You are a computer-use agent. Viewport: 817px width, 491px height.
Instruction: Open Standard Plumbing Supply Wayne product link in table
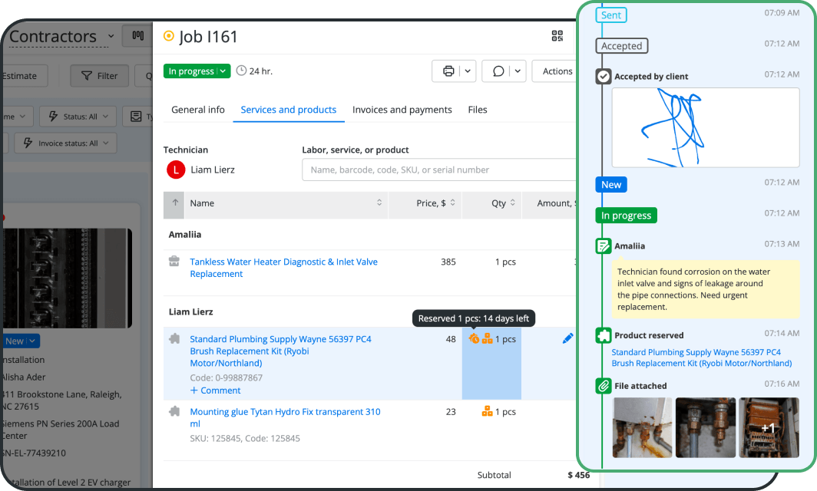(x=280, y=351)
